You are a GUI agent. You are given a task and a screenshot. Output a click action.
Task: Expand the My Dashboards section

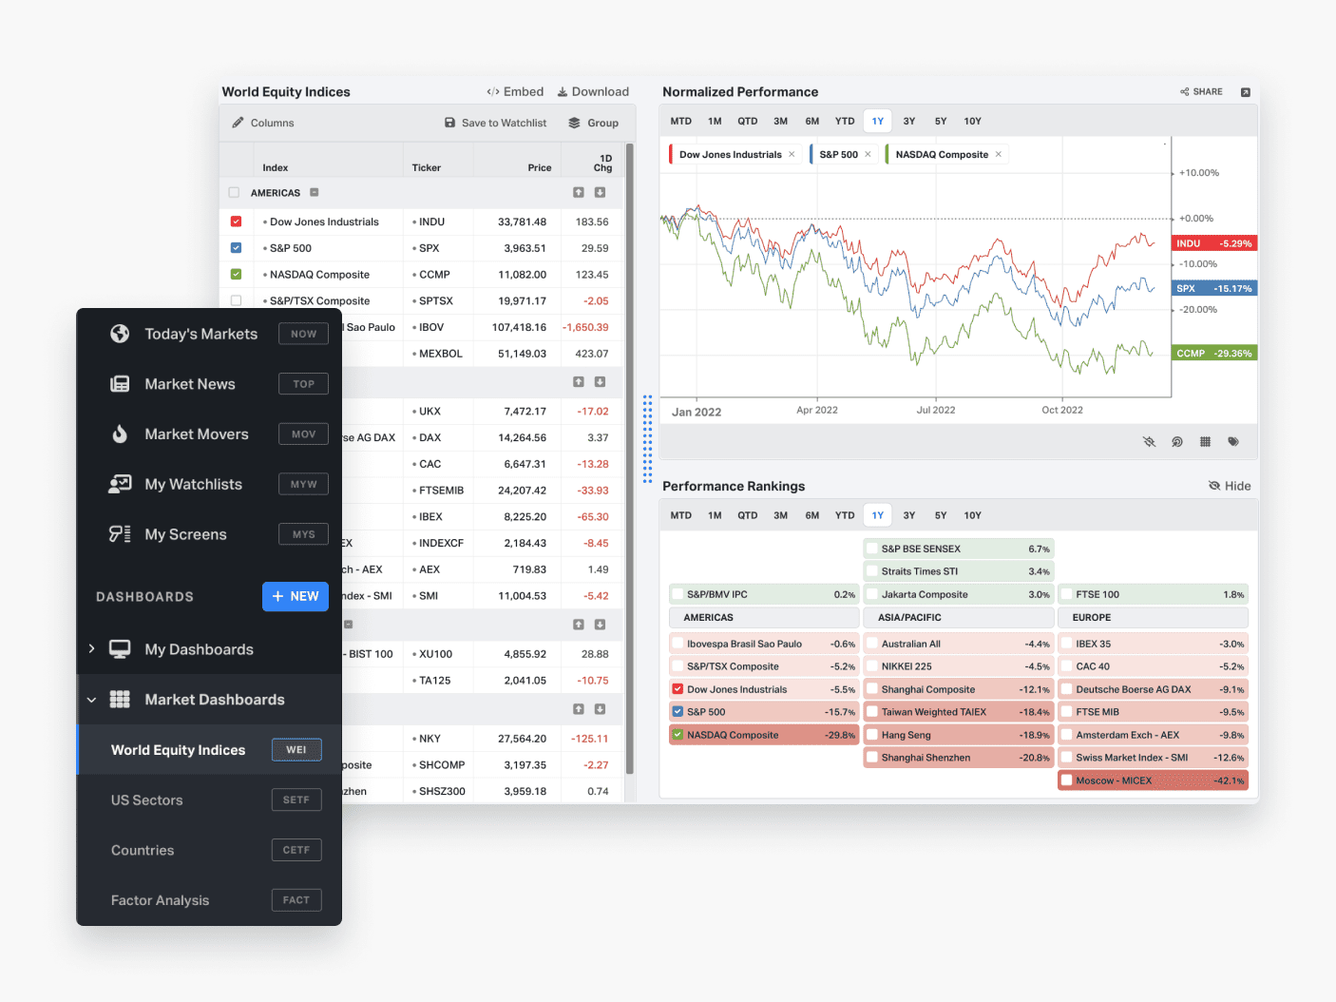[x=92, y=649]
